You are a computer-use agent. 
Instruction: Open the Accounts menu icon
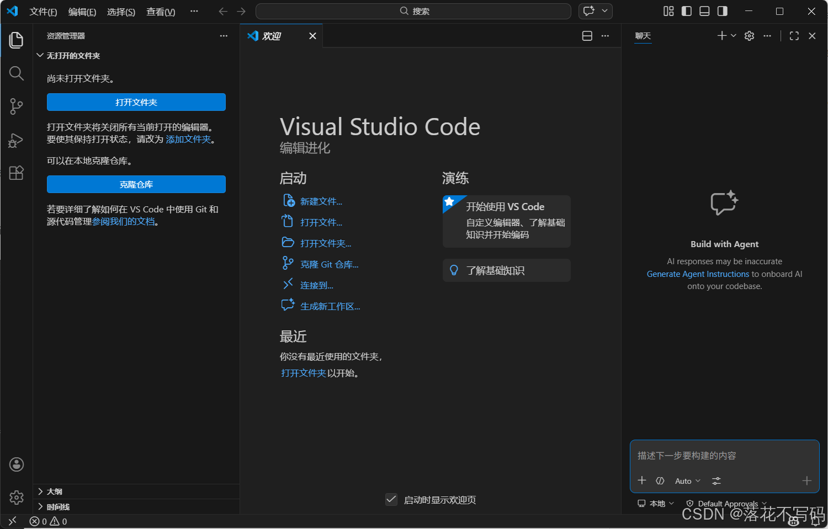pos(17,464)
